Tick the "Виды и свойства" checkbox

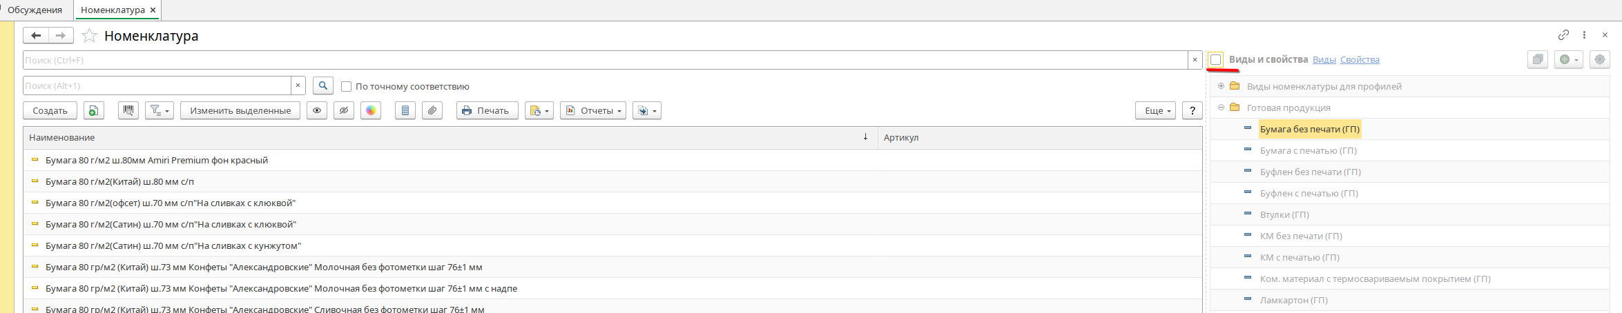tap(1216, 60)
